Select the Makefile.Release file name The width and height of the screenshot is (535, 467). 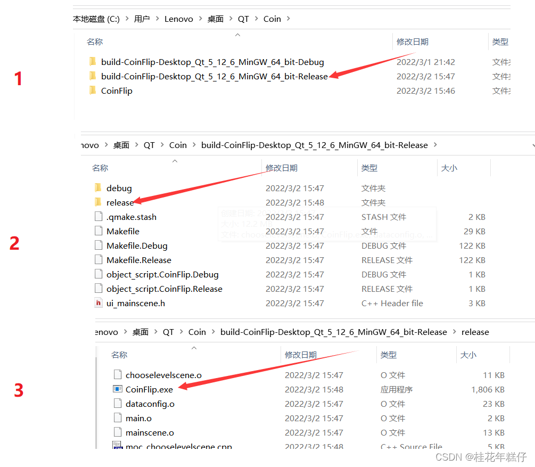click(139, 260)
